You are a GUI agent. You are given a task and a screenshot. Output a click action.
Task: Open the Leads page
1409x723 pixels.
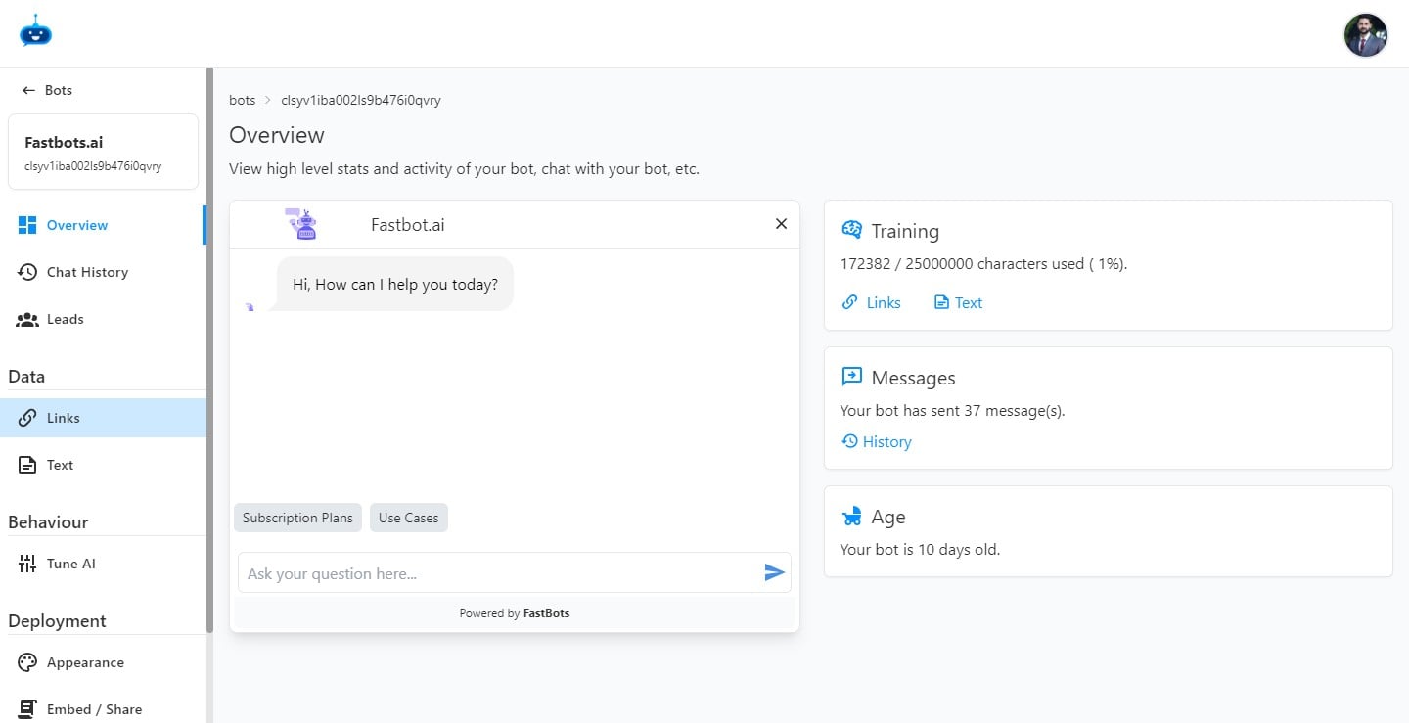pyautogui.click(x=65, y=319)
